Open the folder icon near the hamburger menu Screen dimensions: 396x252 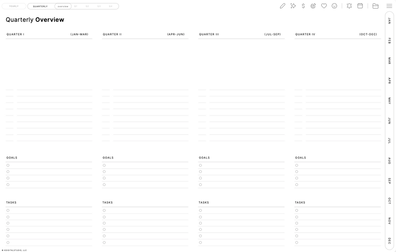375,6
